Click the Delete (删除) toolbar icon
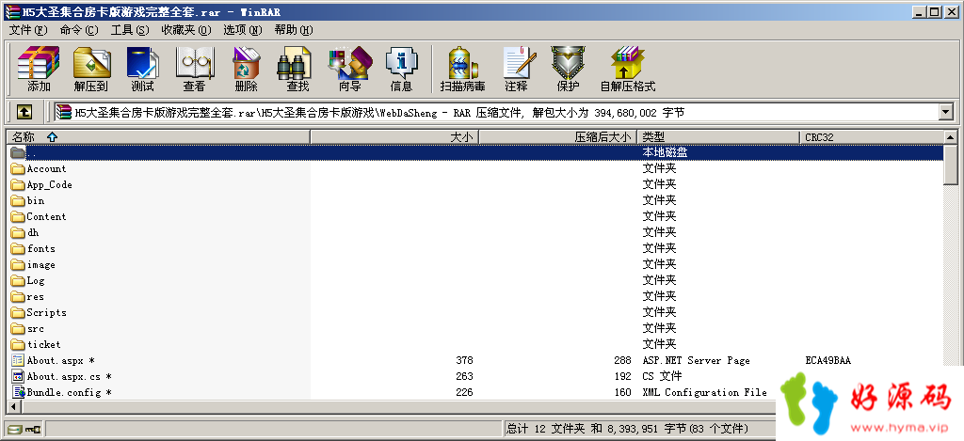The height and width of the screenshot is (441, 964). [x=246, y=69]
